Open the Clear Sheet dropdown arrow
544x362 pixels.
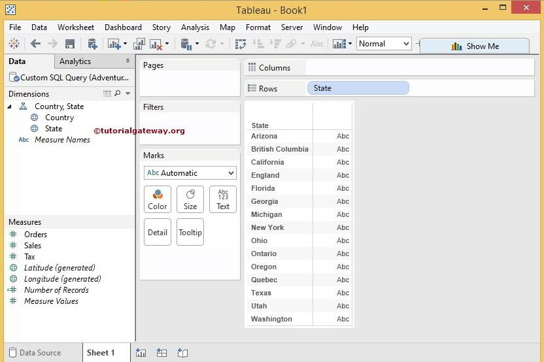pos(167,44)
